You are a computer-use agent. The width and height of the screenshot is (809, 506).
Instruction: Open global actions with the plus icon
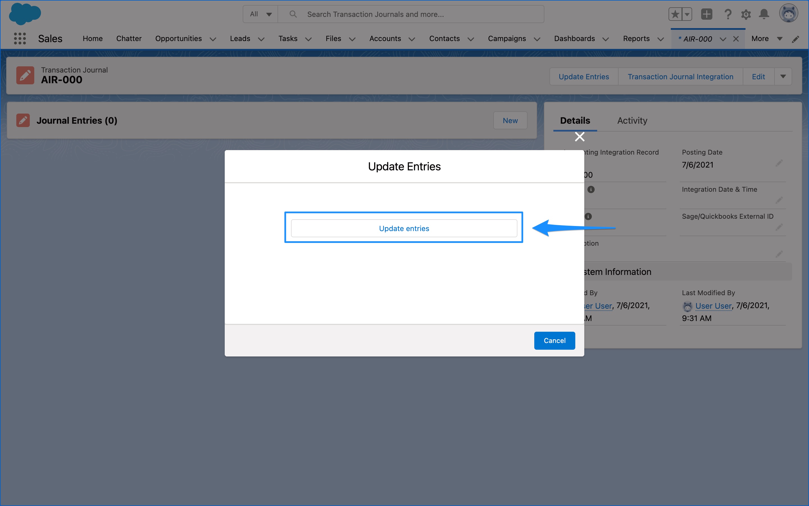707,14
